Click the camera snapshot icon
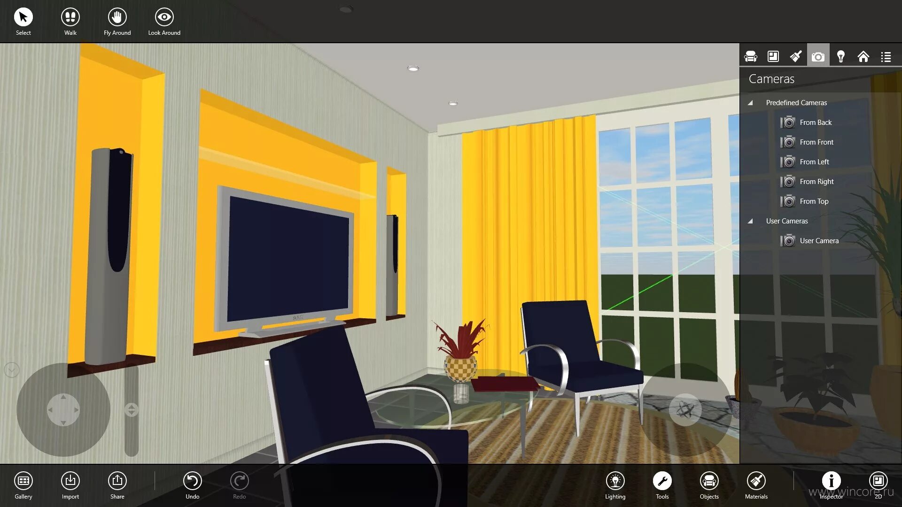Viewport: 902px width, 507px height. 818,56
